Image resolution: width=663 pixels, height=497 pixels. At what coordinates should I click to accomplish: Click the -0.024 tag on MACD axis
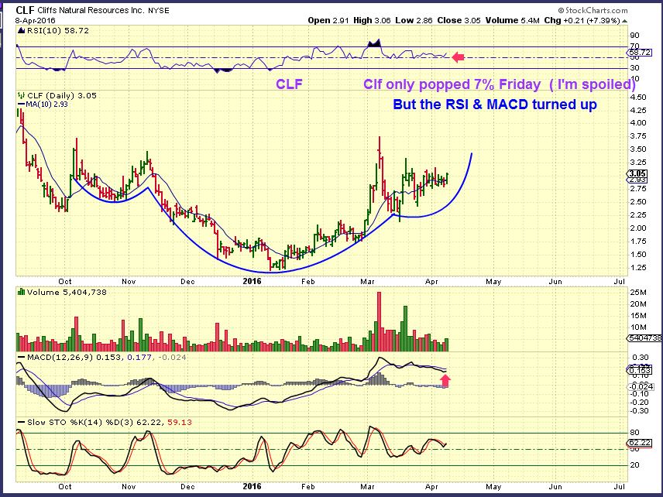pyautogui.click(x=641, y=387)
